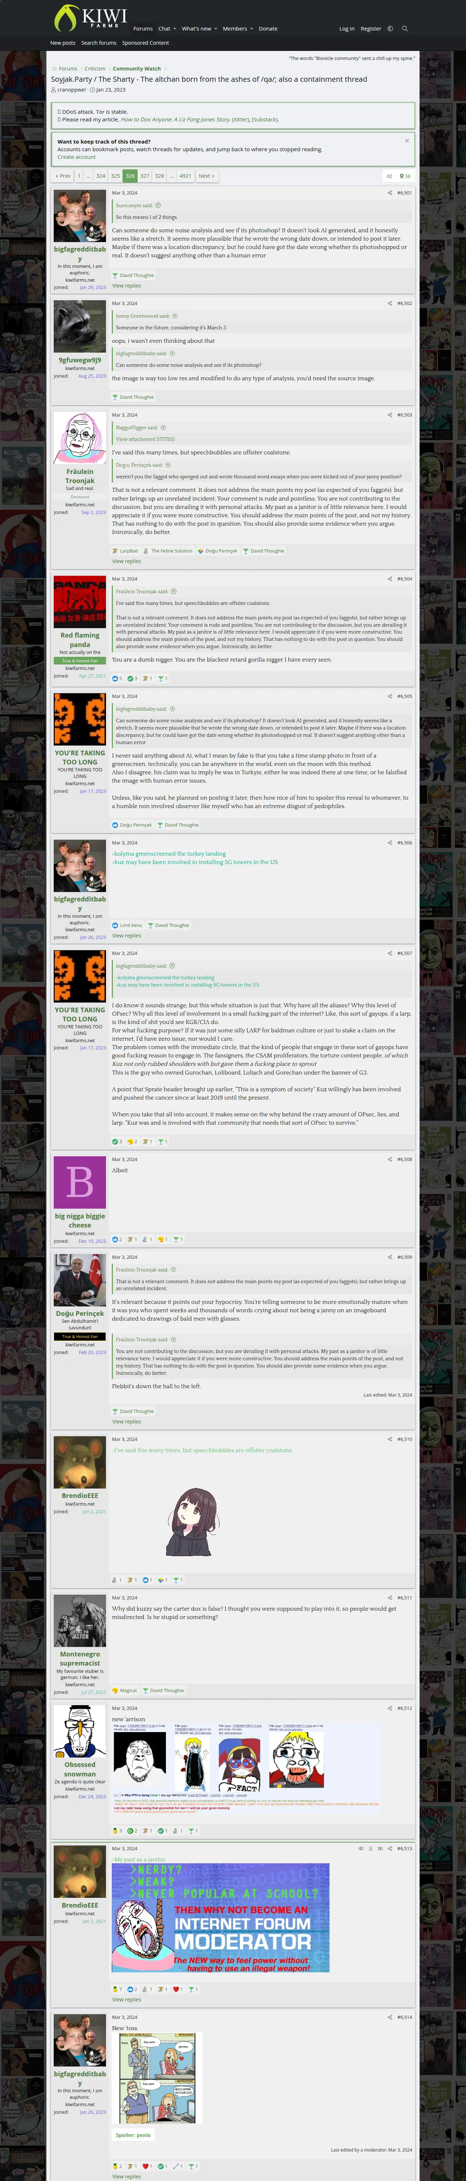Viewport: 466px width, 2181px height.
Task: Click the share icon on post #6,514
Action: click(x=390, y=2017)
